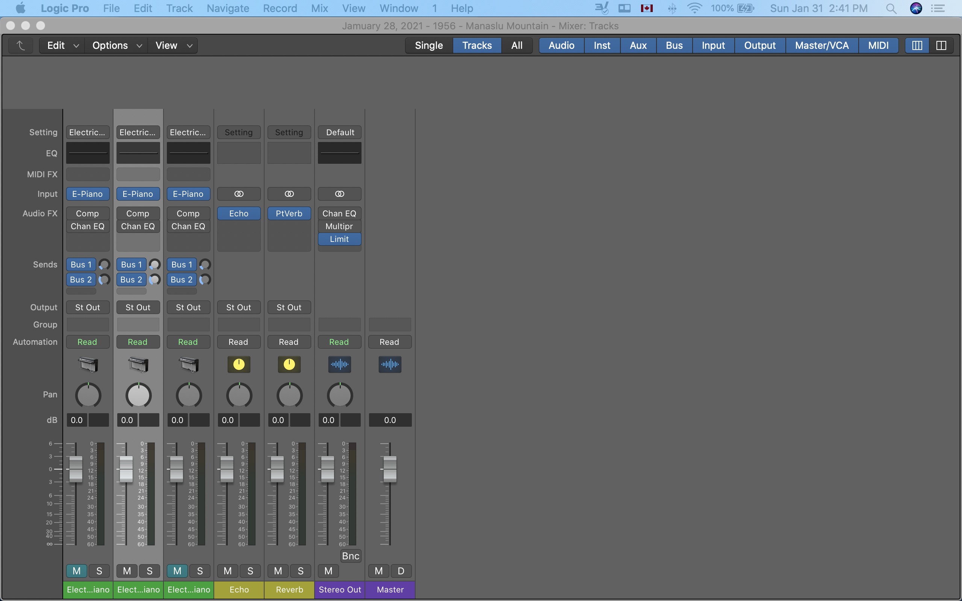Open automation Read menu on Stereo Out channel

339,342
